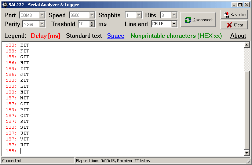Maximize the SAL232 window
This screenshot has height=165, width=252.
pyautogui.click(x=240, y=5)
